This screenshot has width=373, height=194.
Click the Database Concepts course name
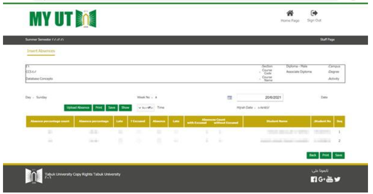(39, 78)
